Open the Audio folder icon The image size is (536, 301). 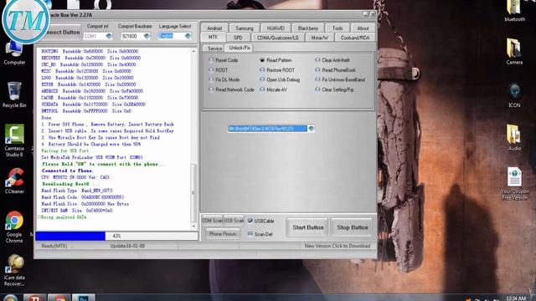(514, 137)
